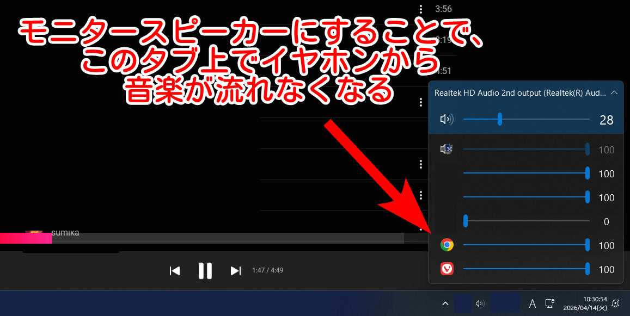The image size is (630, 316).
Task: Click the Vivaldi icon in the volume mixer
Action: (446, 269)
